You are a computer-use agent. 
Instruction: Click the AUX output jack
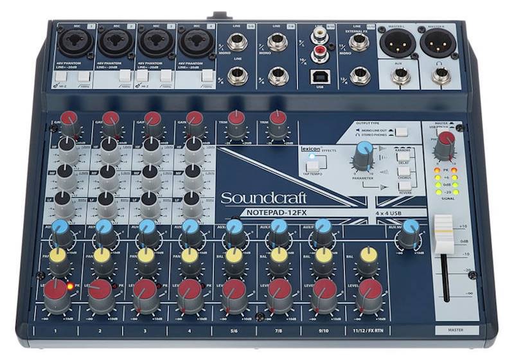click(401, 76)
